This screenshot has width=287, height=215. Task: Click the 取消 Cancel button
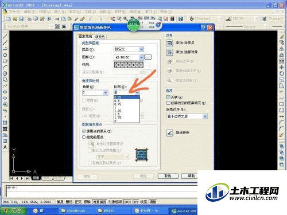[x=168, y=176]
